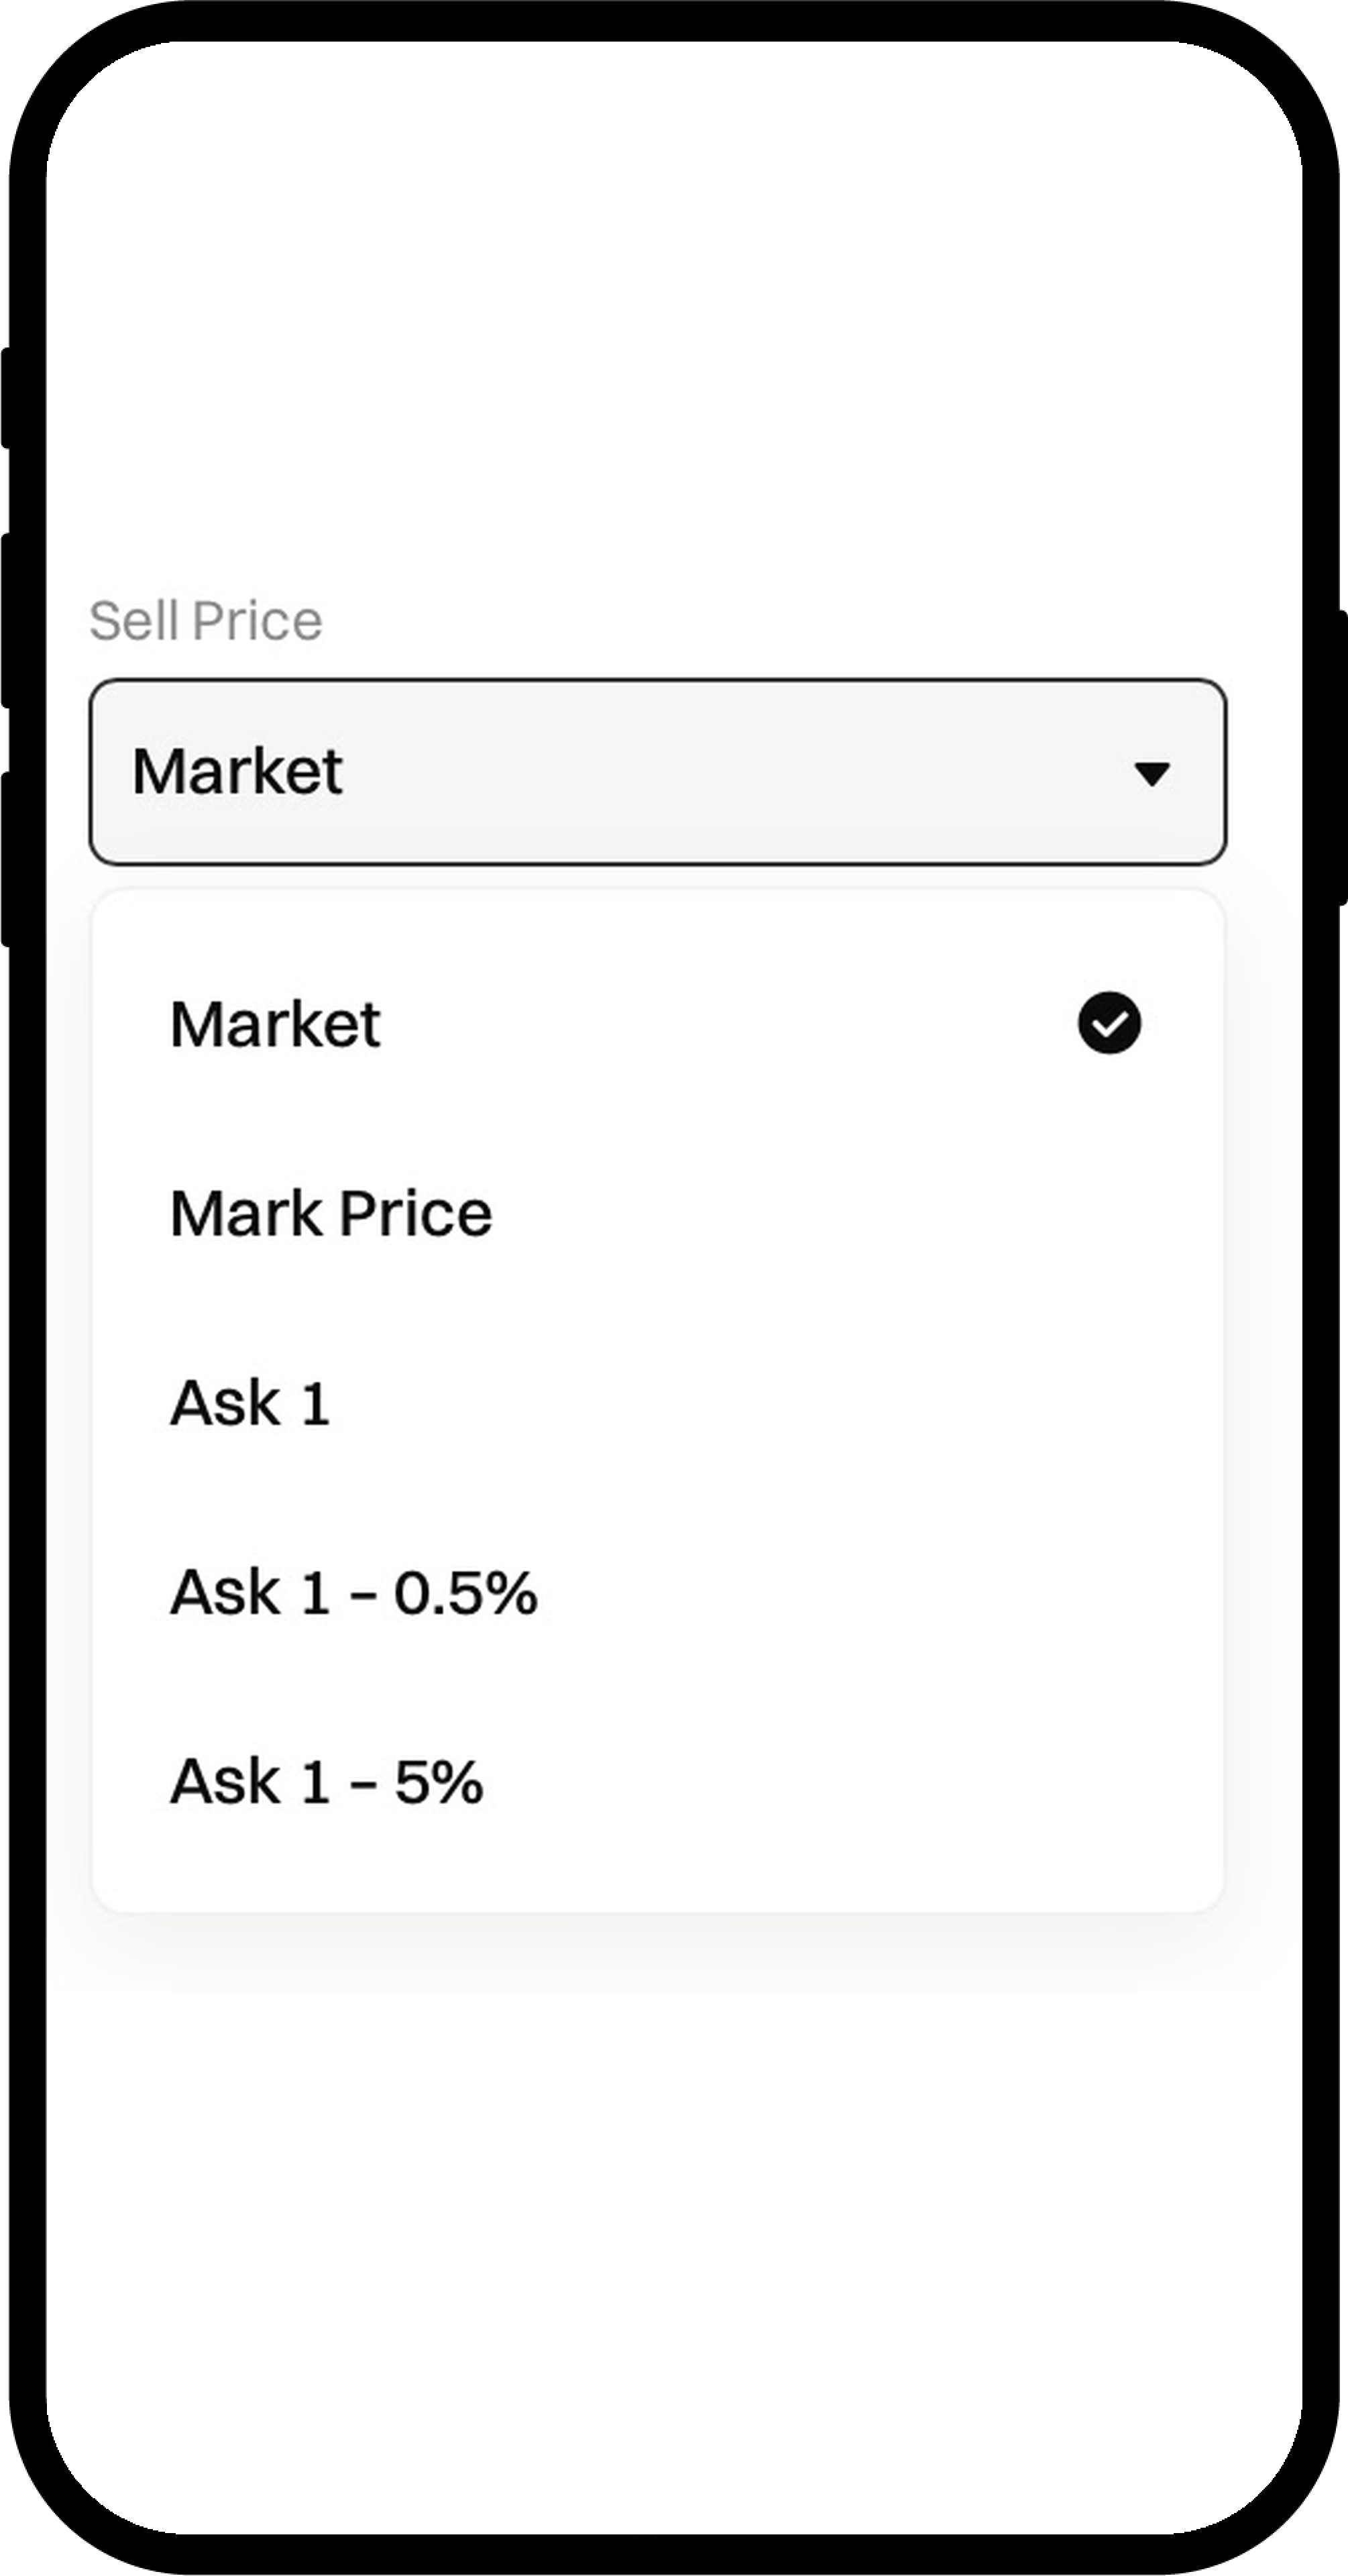Click the round selected indicator on Market row

point(1109,1023)
